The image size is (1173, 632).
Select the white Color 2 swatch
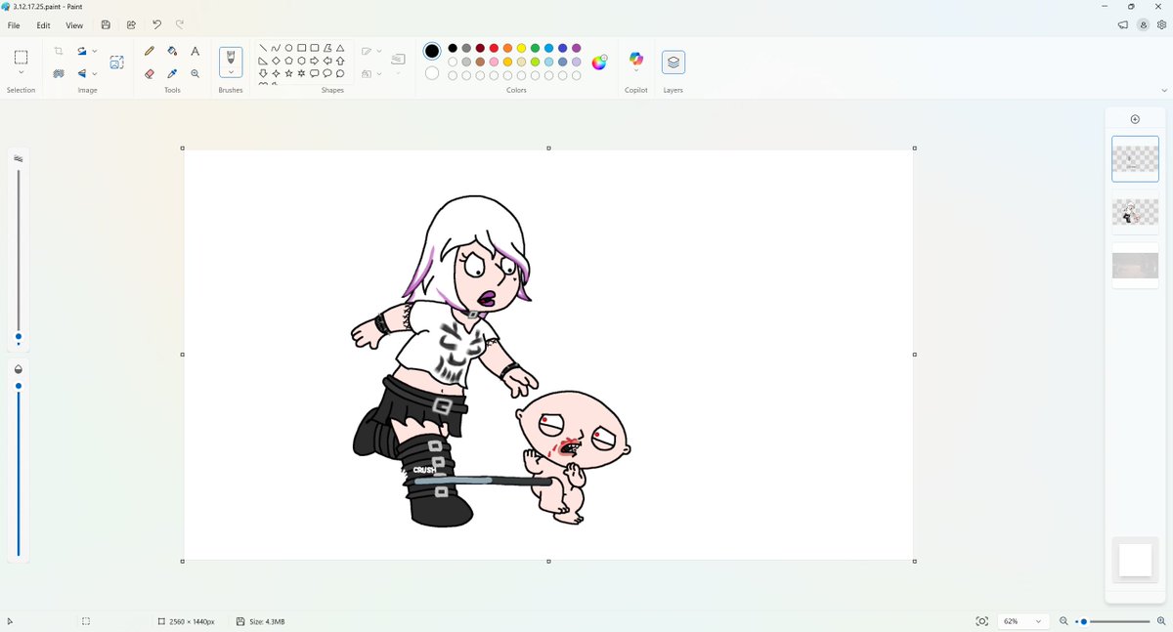tap(432, 73)
